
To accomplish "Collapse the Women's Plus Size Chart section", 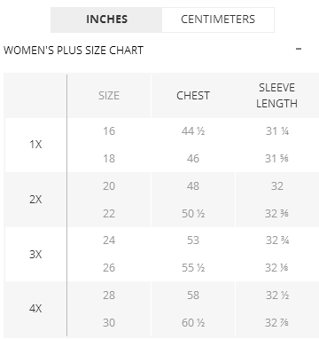I will coord(299,49).
